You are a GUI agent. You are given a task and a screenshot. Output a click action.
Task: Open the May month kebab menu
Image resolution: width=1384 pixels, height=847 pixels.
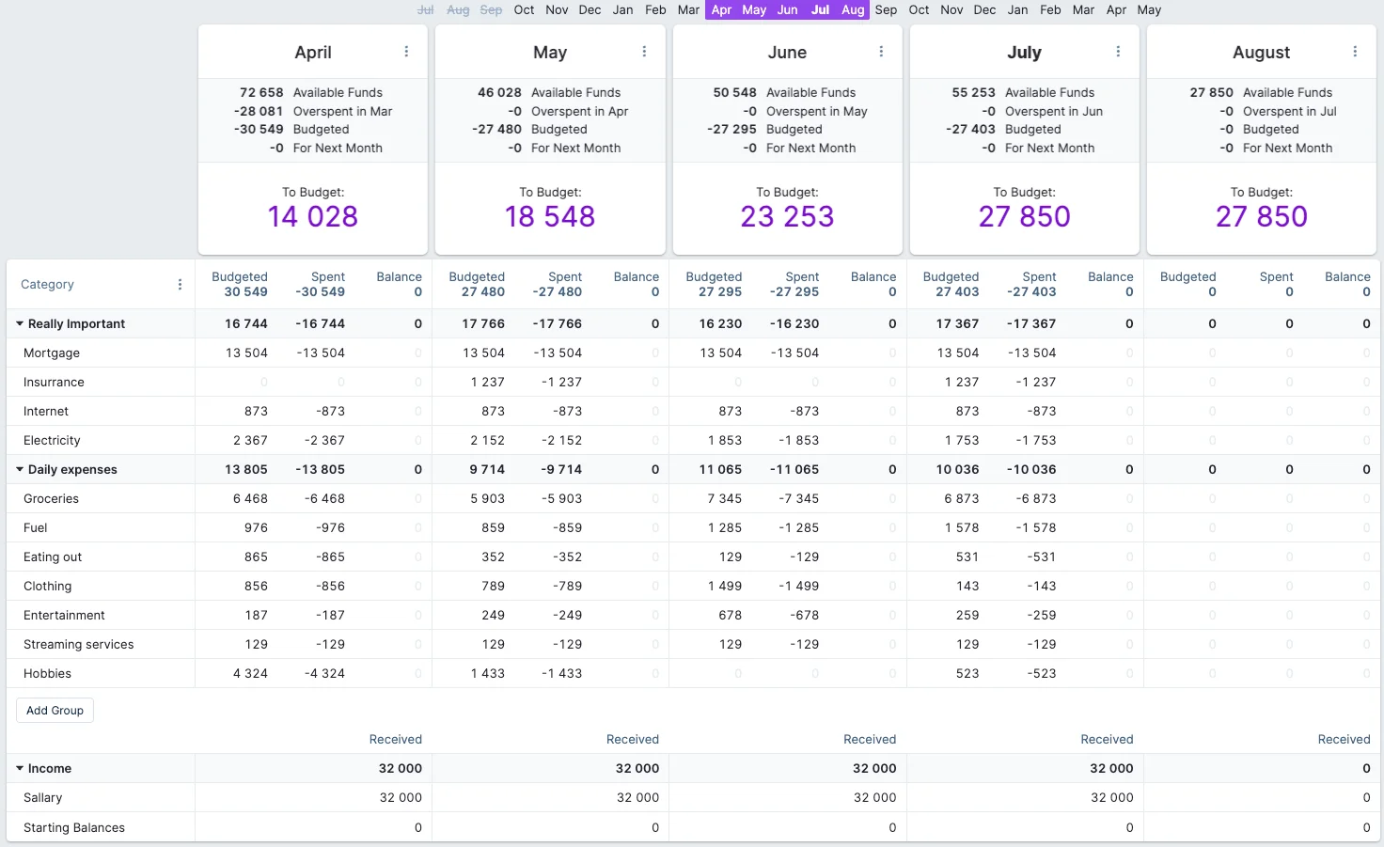[x=644, y=52]
